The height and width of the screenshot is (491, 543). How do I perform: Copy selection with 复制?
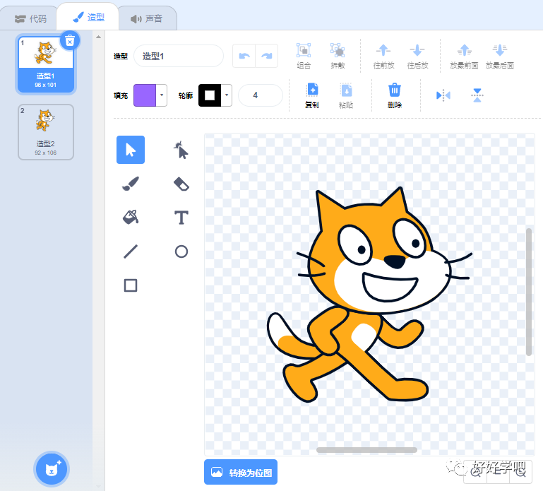312,95
